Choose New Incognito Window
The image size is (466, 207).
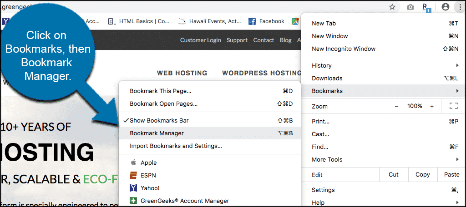point(344,49)
